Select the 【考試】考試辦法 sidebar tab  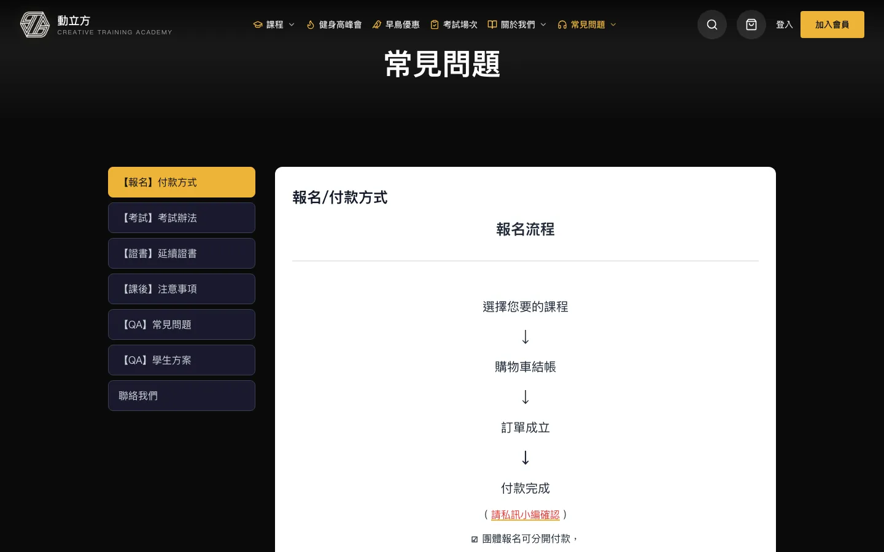point(182,218)
